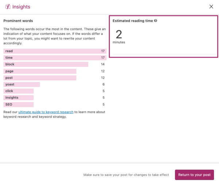Select the 'insights' word bar
Image resolution: width=219 pixels, height=186 pixels.
[x=19, y=98]
